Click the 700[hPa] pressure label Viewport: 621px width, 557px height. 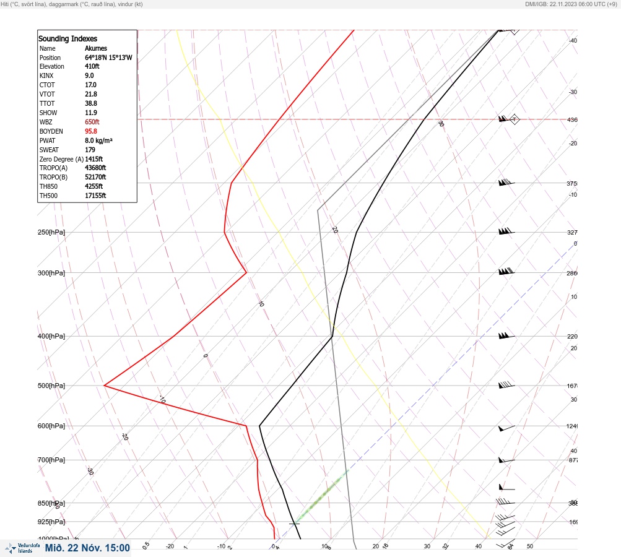click(x=51, y=460)
